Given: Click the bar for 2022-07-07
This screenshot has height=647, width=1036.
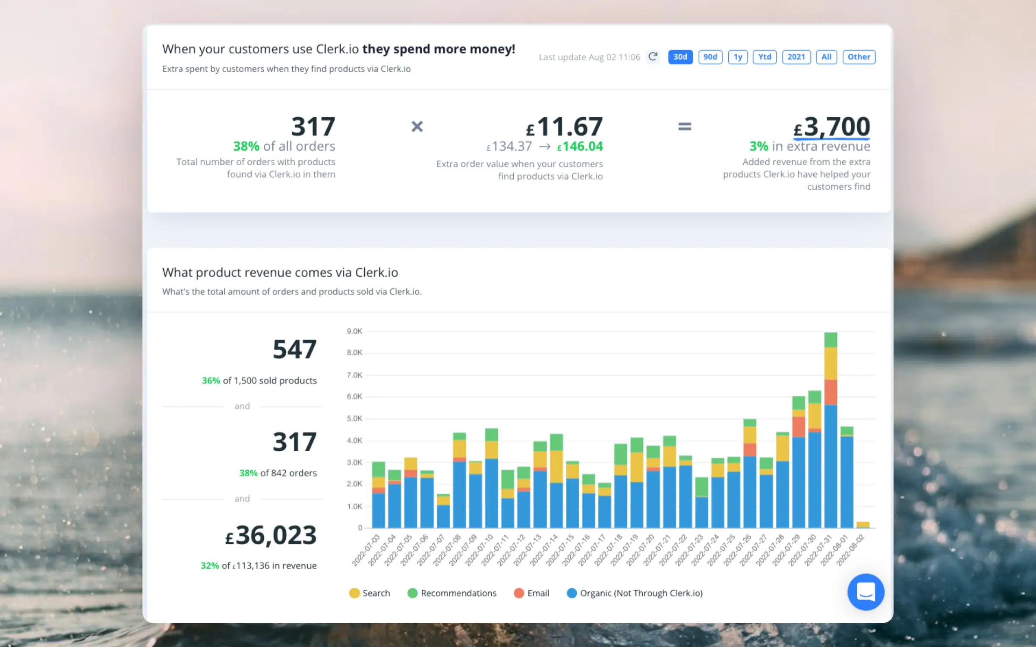Looking at the screenshot, I should coord(443,511).
